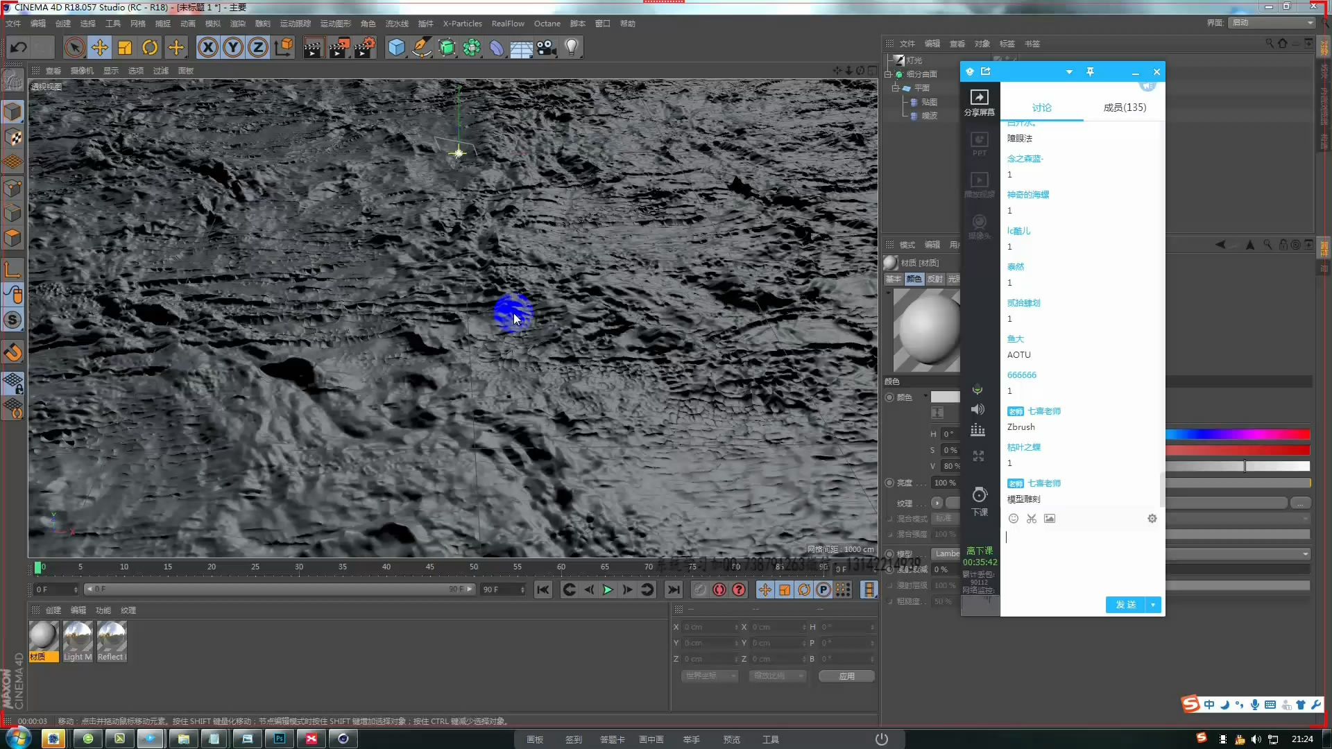Add a Light object with the bulb icon
The width and height of the screenshot is (1332, 749).
click(x=572, y=48)
